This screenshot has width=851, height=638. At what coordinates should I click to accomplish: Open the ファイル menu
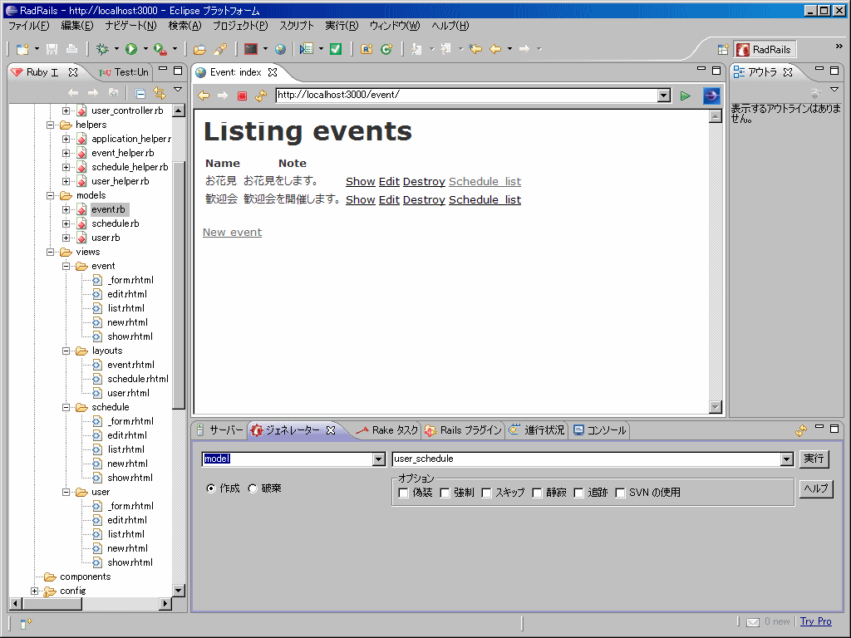point(28,26)
